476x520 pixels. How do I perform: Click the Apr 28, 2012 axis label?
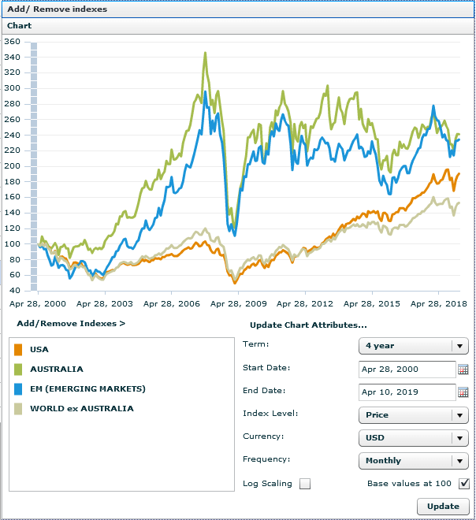(x=305, y=304)
